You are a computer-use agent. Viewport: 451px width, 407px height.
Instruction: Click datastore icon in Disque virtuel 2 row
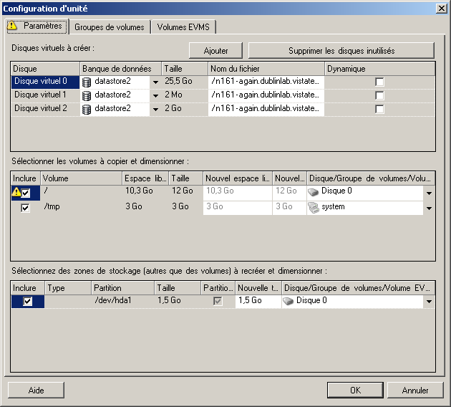point(87,109)
